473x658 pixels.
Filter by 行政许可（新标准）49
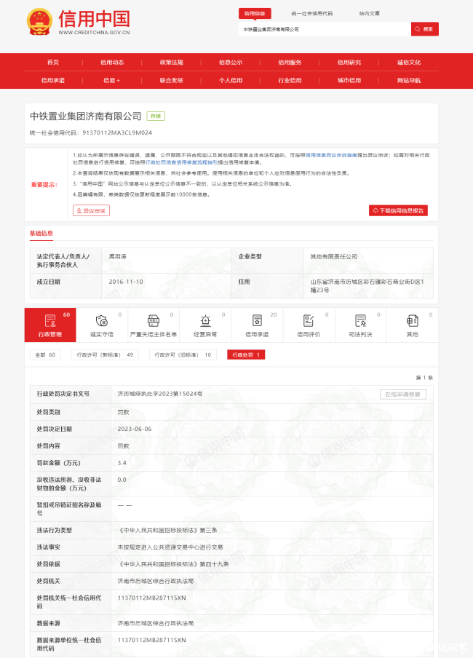pos(105,355)
